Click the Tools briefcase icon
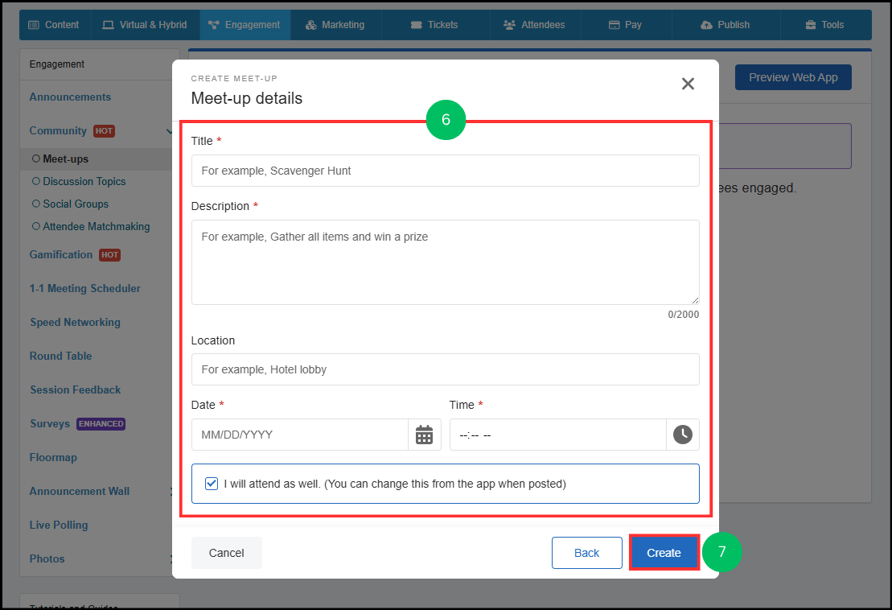892x610 pixels. tap(811, 25)
